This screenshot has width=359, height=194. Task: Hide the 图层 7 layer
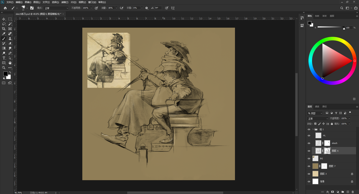[309, 166]
